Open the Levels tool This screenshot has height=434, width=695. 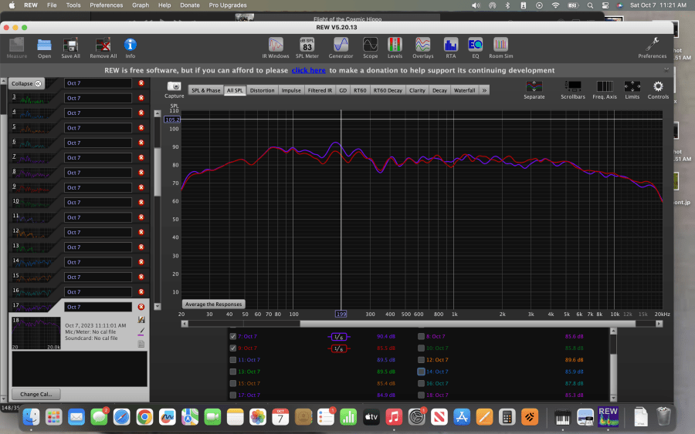(395, 48)
